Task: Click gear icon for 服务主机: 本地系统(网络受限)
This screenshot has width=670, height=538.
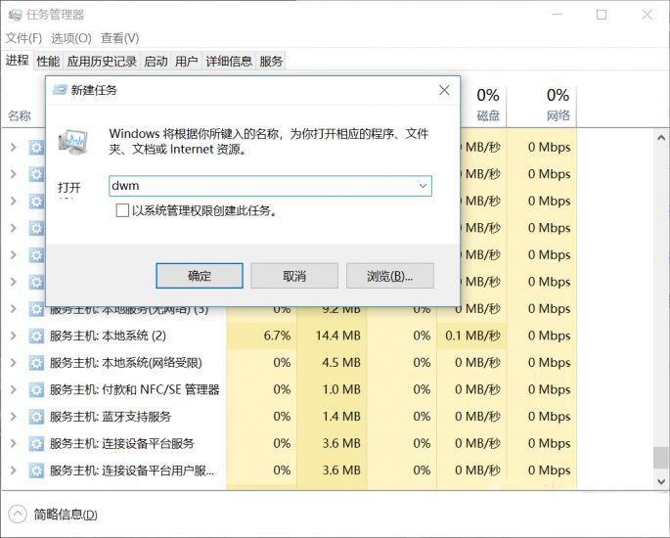Action: click(36, 363)
